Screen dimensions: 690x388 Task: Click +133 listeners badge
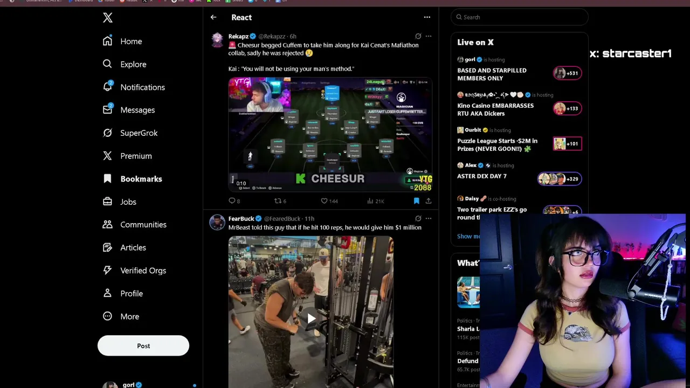coord(567,108)
